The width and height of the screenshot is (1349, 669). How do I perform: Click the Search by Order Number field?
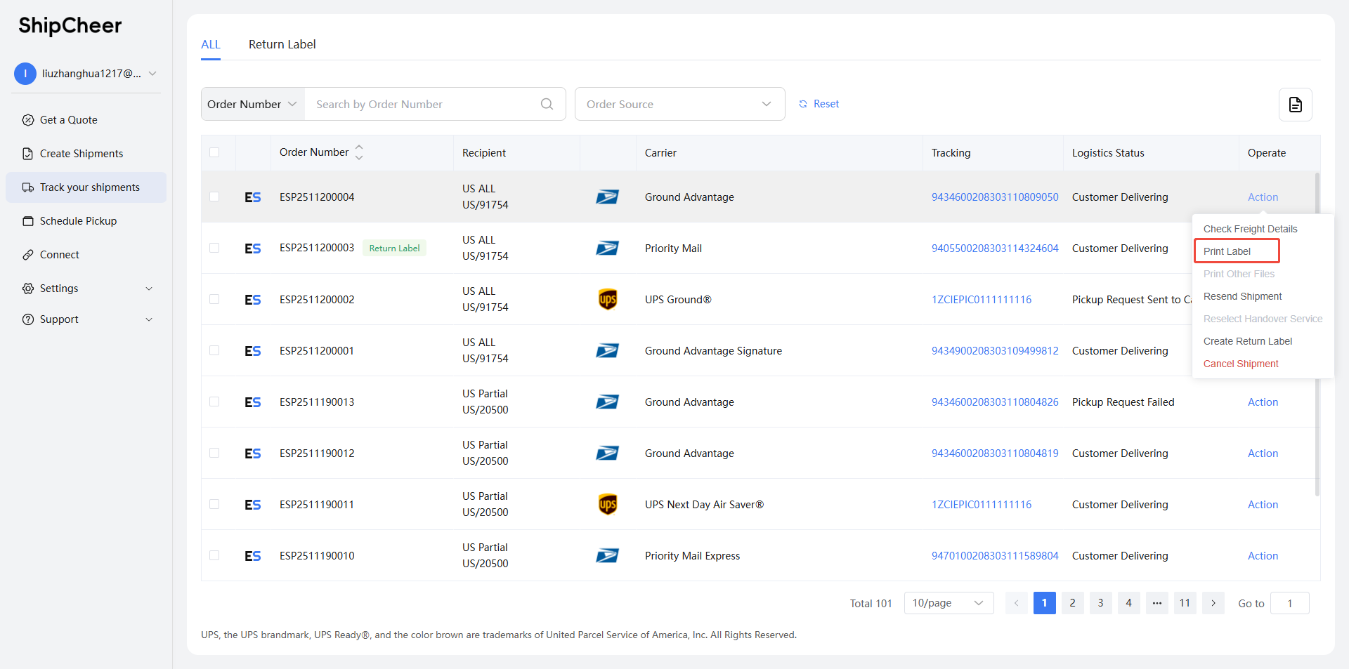422,104
